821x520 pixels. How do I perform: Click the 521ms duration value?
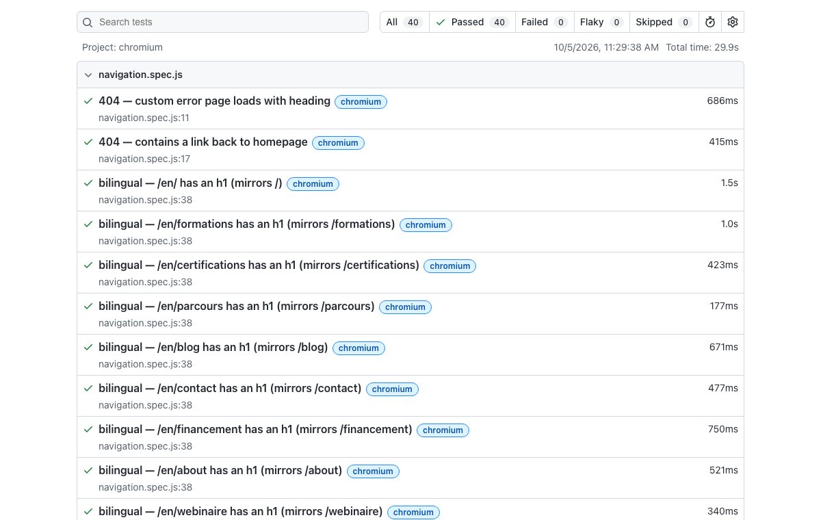pyautogui.click(x=723, y=470)
